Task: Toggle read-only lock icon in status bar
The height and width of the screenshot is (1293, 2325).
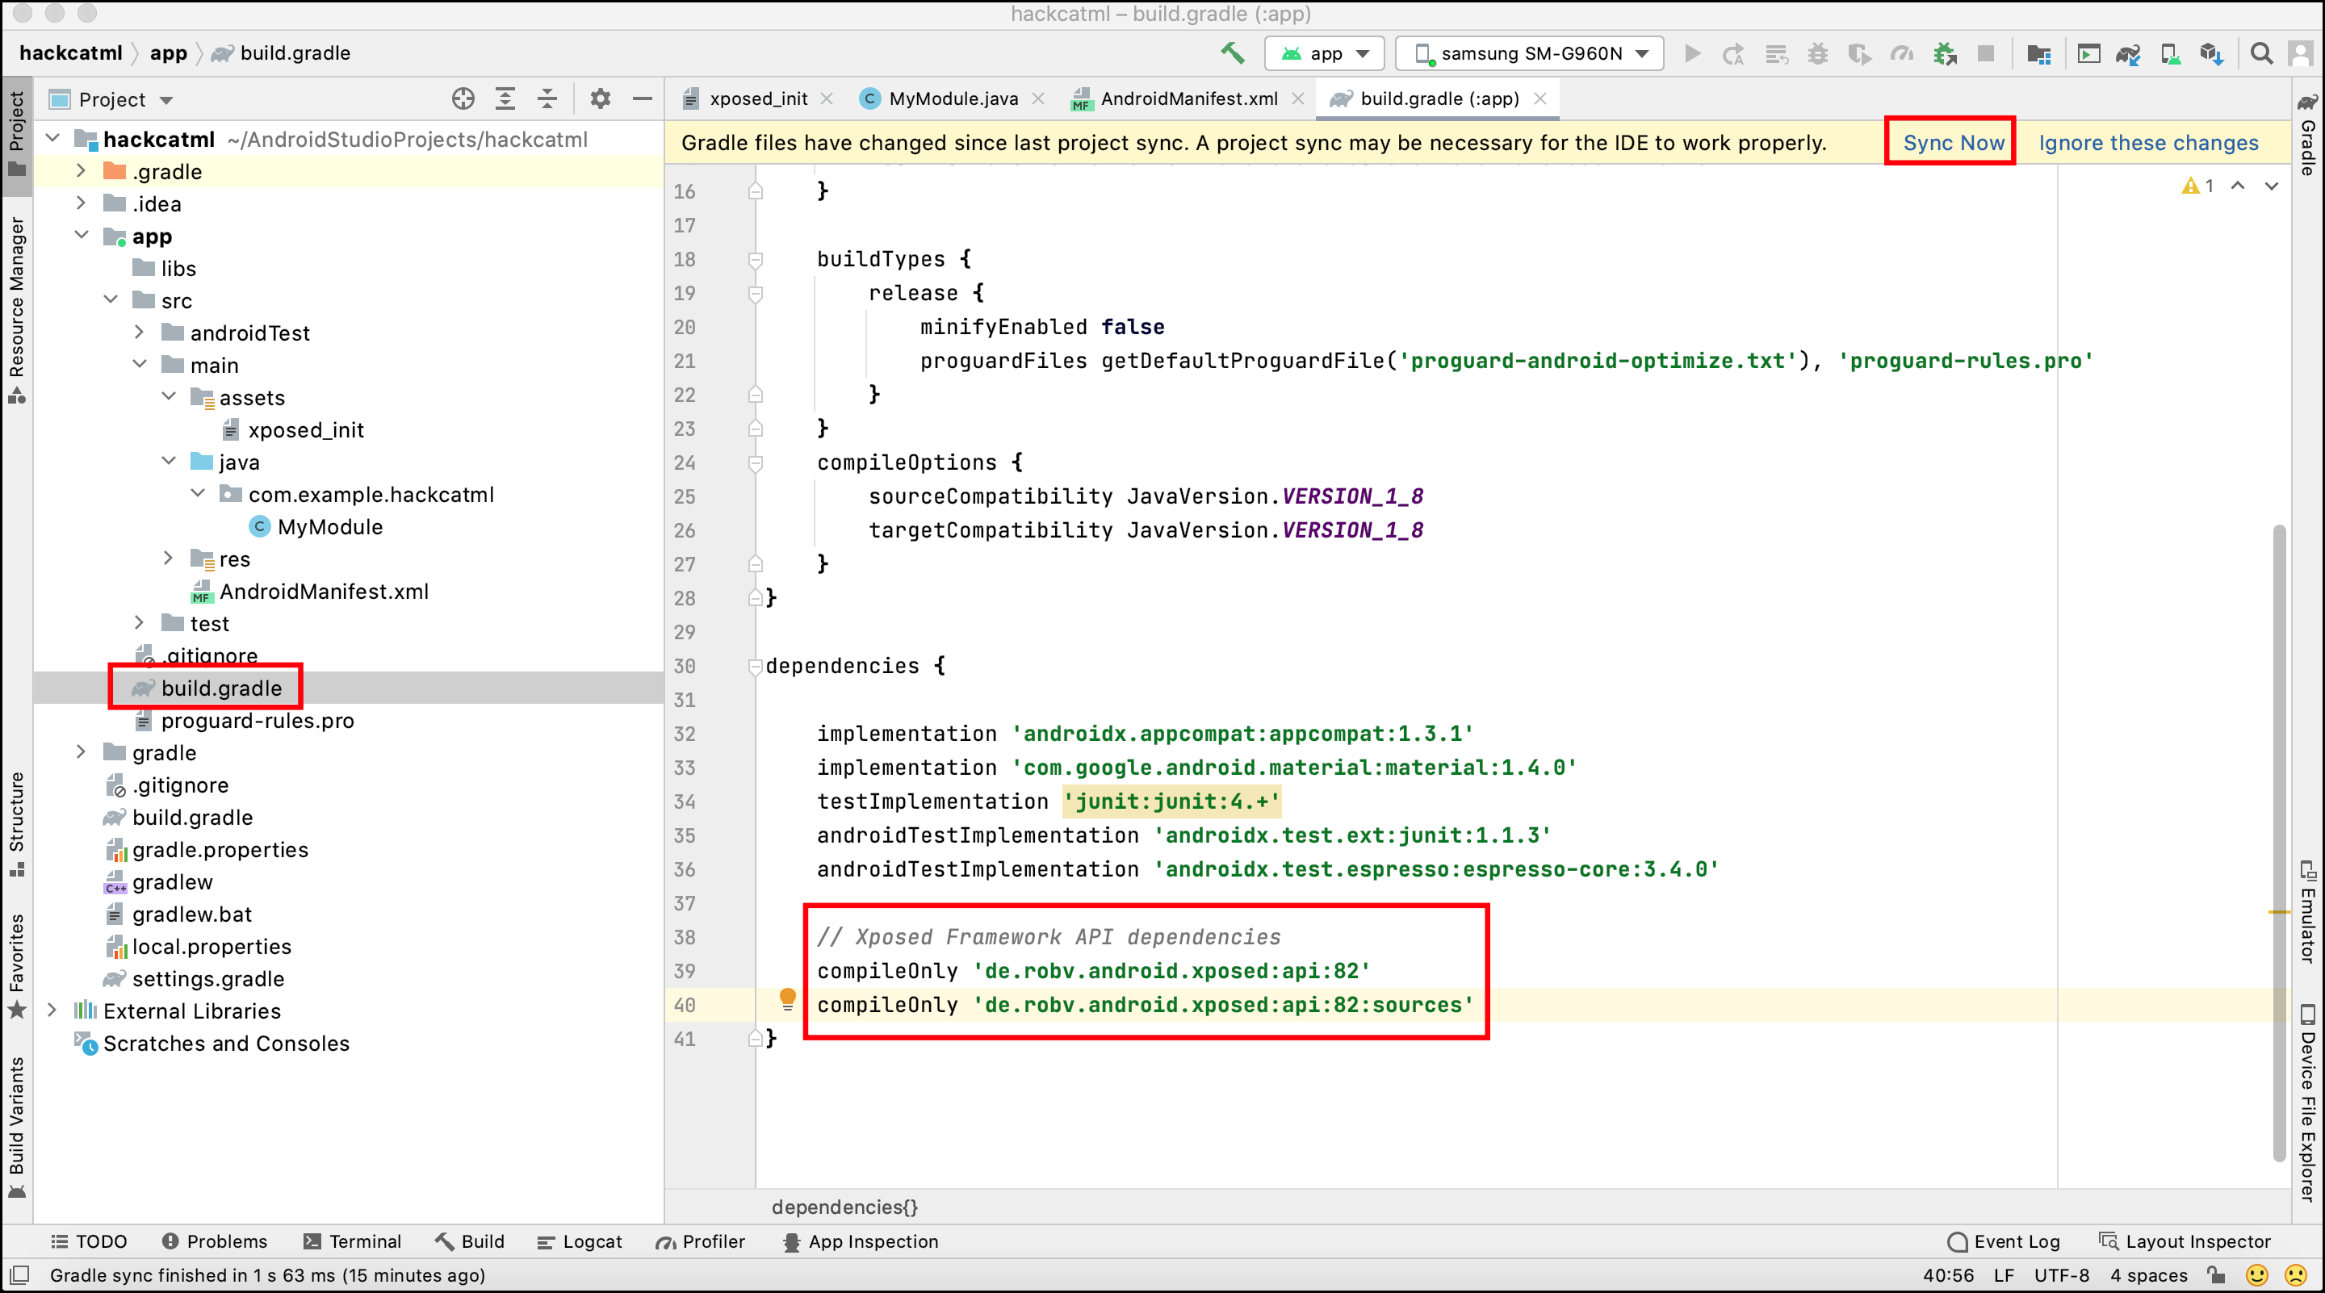Action: [2217, 1275]
